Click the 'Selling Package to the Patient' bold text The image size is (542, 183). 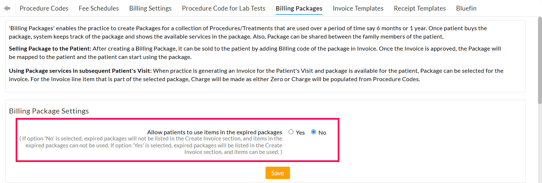(x=50, y=49)
